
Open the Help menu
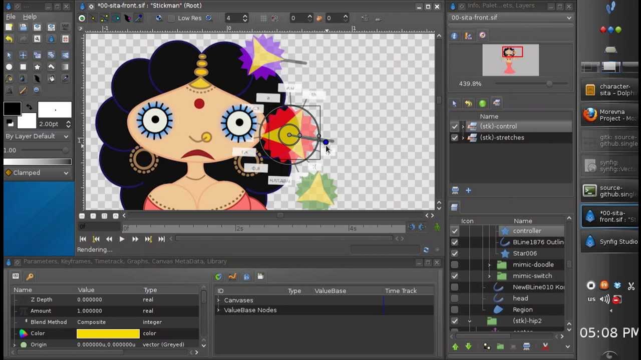tap(30, 16)
